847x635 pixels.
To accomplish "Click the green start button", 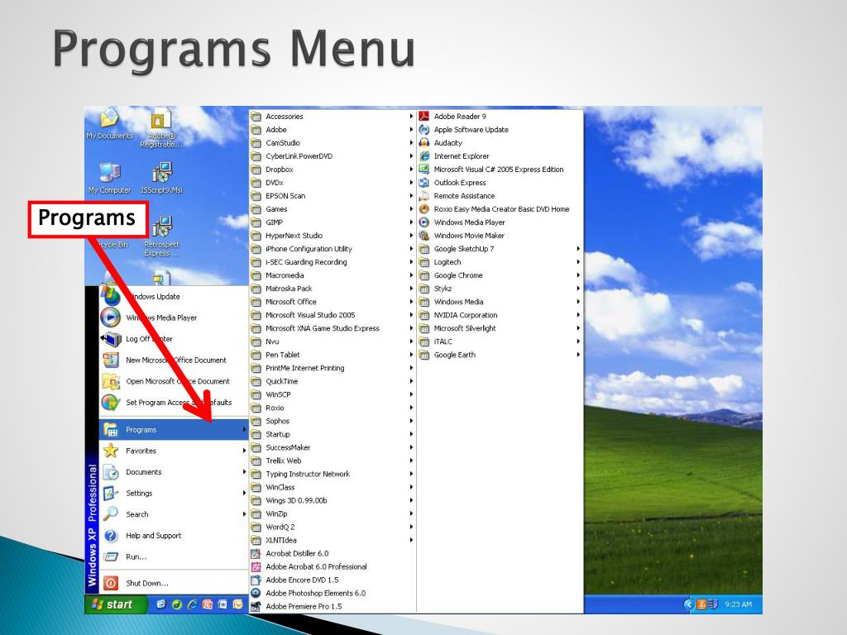I will point(116,604).
